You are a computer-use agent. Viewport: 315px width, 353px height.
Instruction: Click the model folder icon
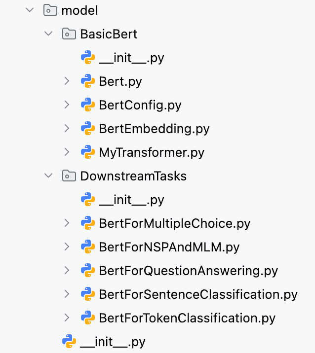(x=50, y=10)
